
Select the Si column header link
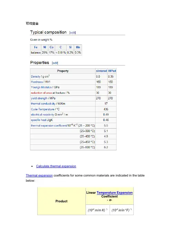pos(70,47)
